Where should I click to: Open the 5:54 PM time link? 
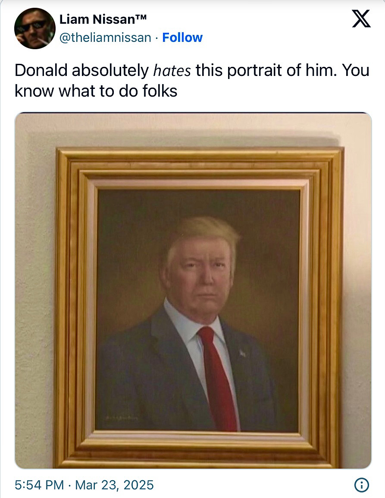tap(39, 485)
